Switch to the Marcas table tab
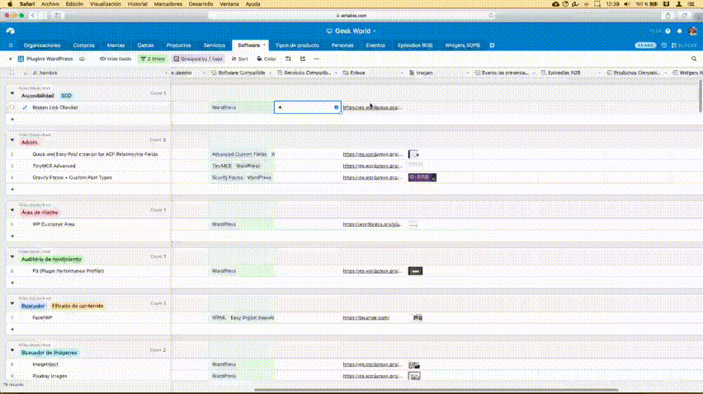The width and height of the screenshot is (703, 394). (x=116, y=45)
